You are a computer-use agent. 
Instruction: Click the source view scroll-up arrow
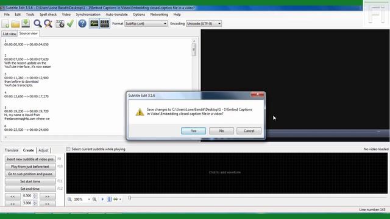[194, 41]
